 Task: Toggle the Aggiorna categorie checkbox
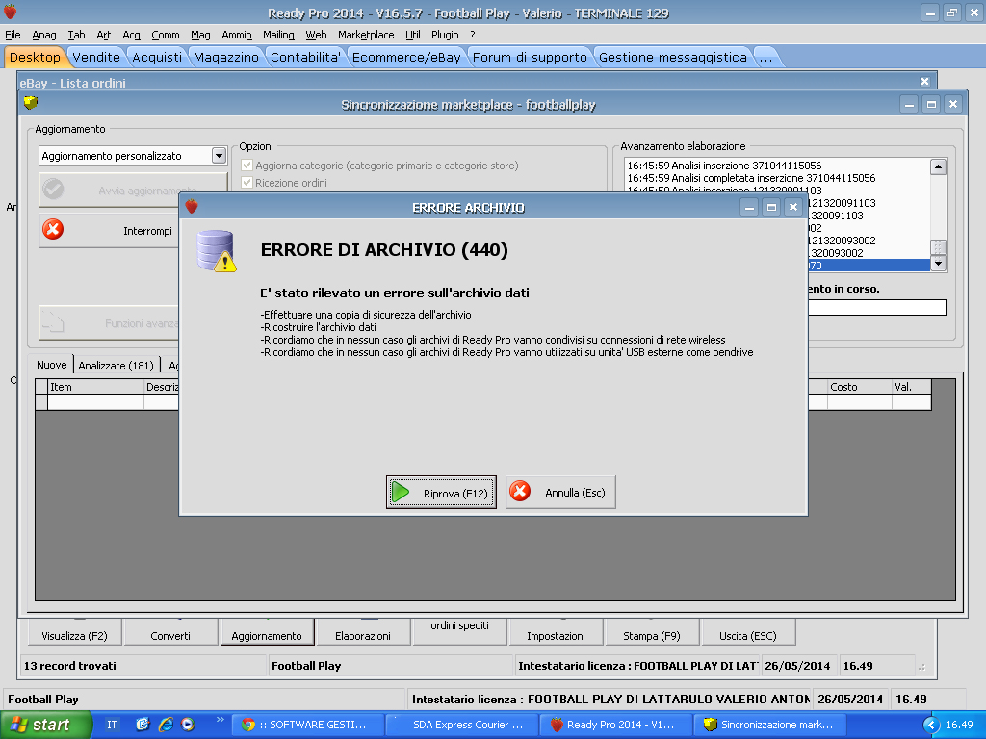pyautogui.click(x=247, y=166)
